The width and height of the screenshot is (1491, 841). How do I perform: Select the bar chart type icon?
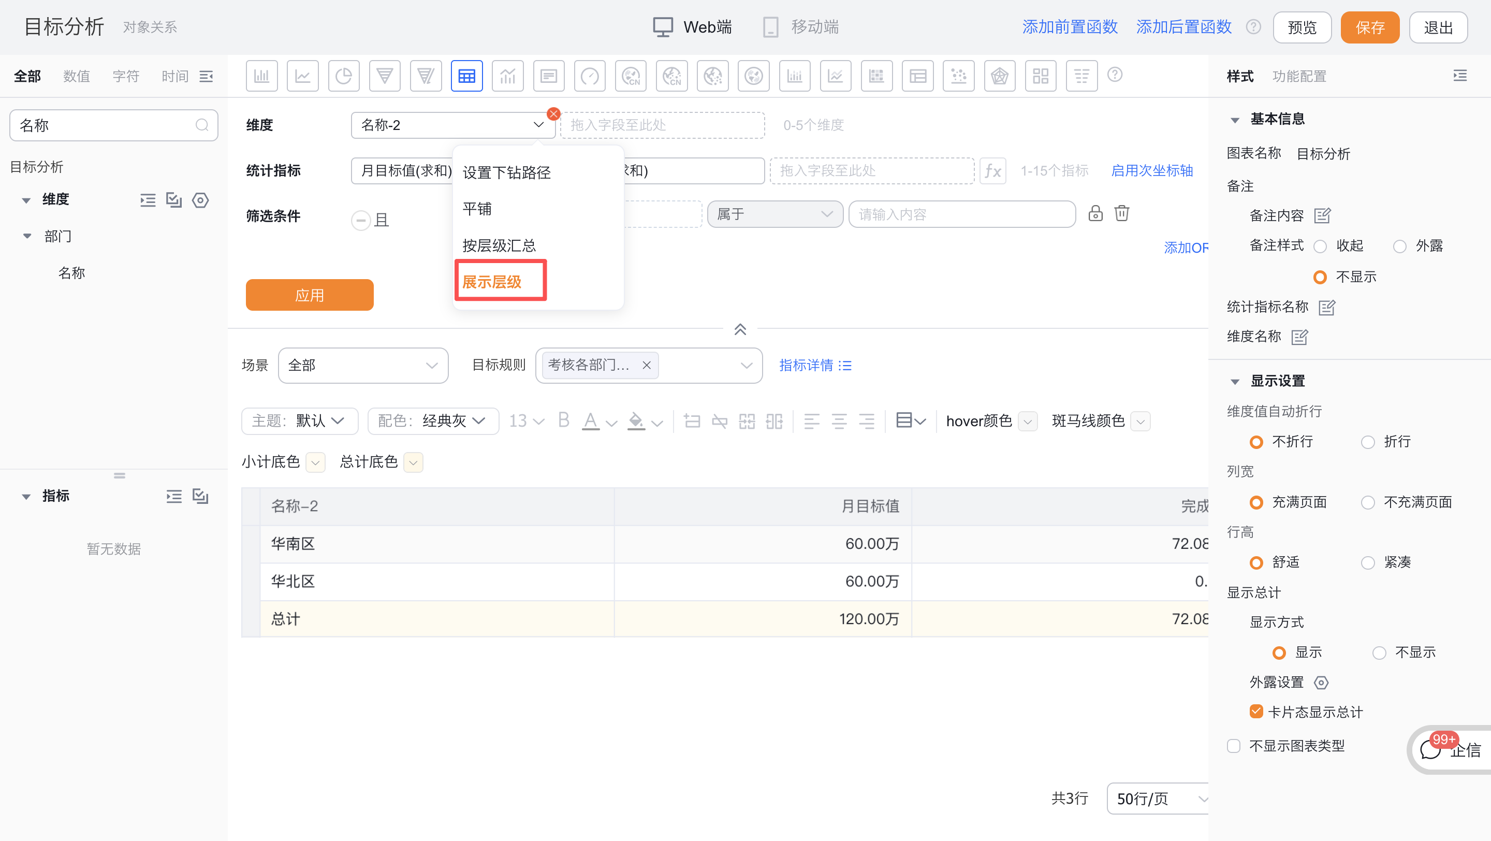[x=261, y=75]
